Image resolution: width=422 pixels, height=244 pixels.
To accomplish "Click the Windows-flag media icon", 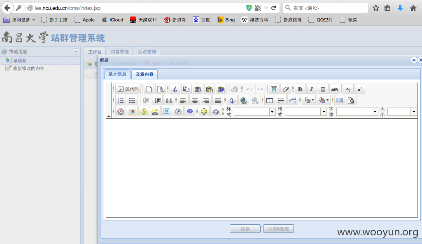I will (x=132, y=112).
